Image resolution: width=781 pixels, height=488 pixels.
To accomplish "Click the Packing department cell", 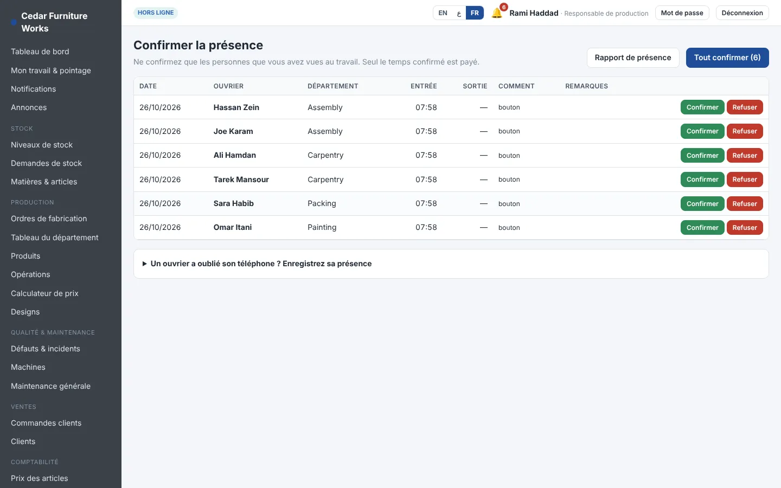I will coord(322,203).
